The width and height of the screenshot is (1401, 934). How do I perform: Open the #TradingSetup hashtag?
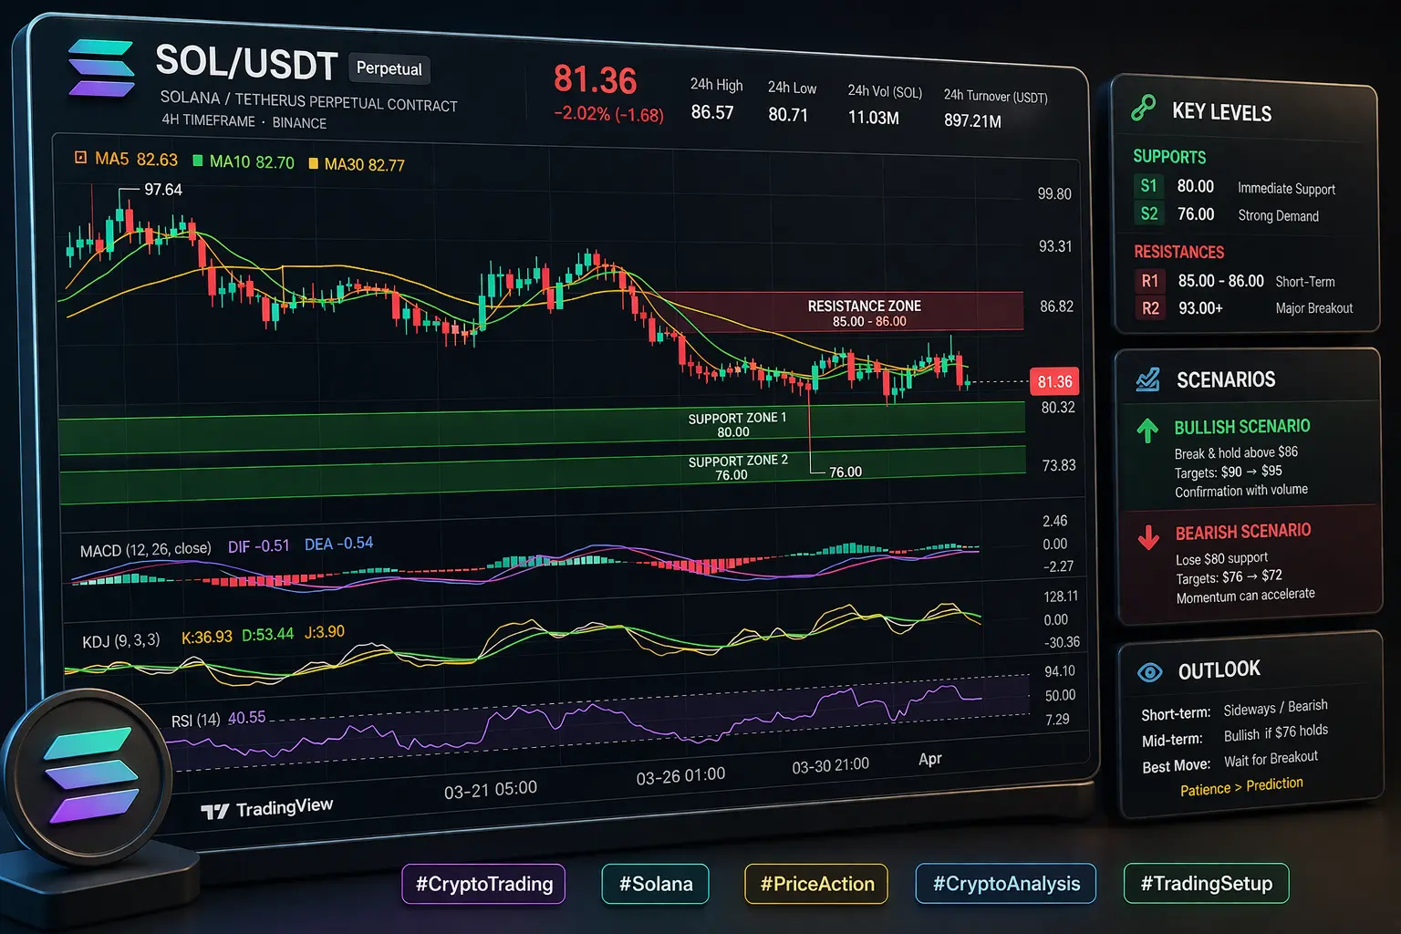pyautogui.click(x=1207, y=884)
